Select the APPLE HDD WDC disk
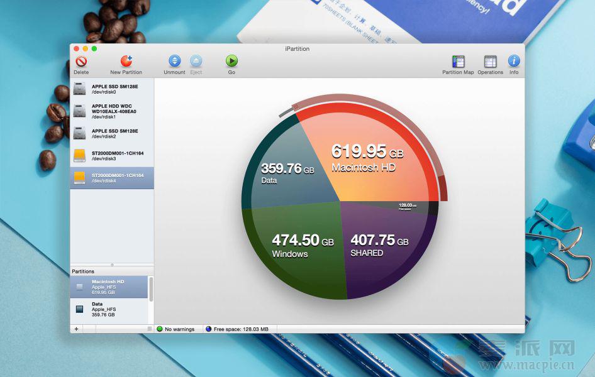This screenshot has width=595, height=377. (x=112, y=111)
